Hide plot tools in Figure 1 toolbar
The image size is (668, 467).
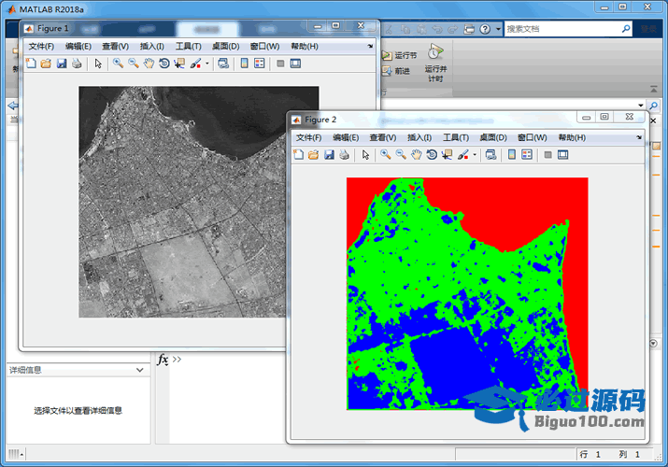click(x=280, y=64)
